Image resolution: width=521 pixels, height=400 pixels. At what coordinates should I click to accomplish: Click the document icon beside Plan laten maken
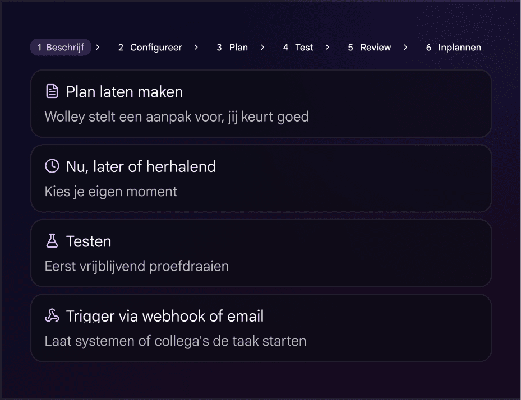coord(52,91)
